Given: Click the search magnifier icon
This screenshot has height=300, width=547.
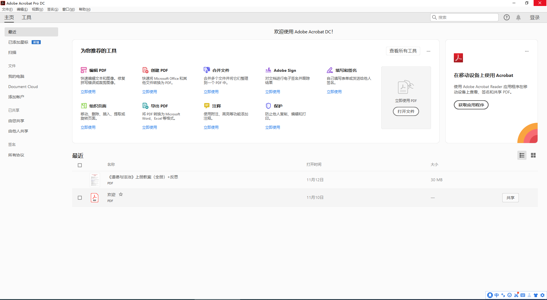Looking at the screenshot, I should [434, 17].
